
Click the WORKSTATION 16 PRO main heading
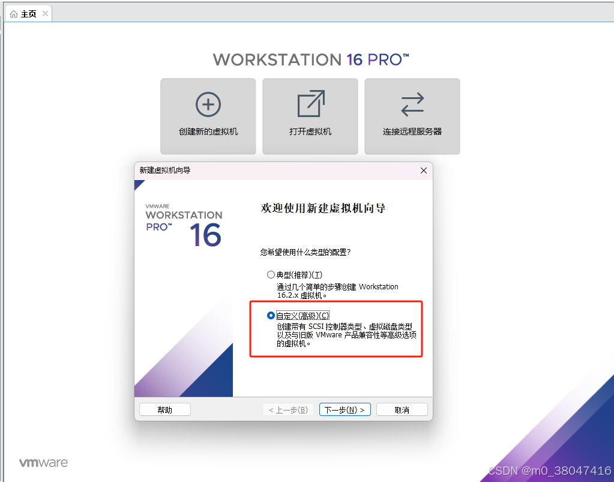[311, 59]
